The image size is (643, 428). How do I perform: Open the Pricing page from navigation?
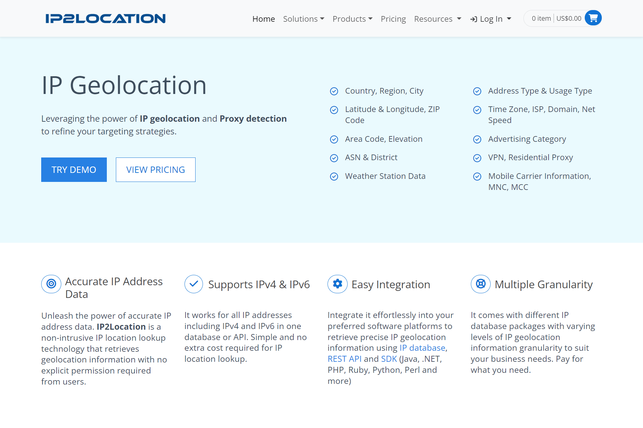point(393,19)
